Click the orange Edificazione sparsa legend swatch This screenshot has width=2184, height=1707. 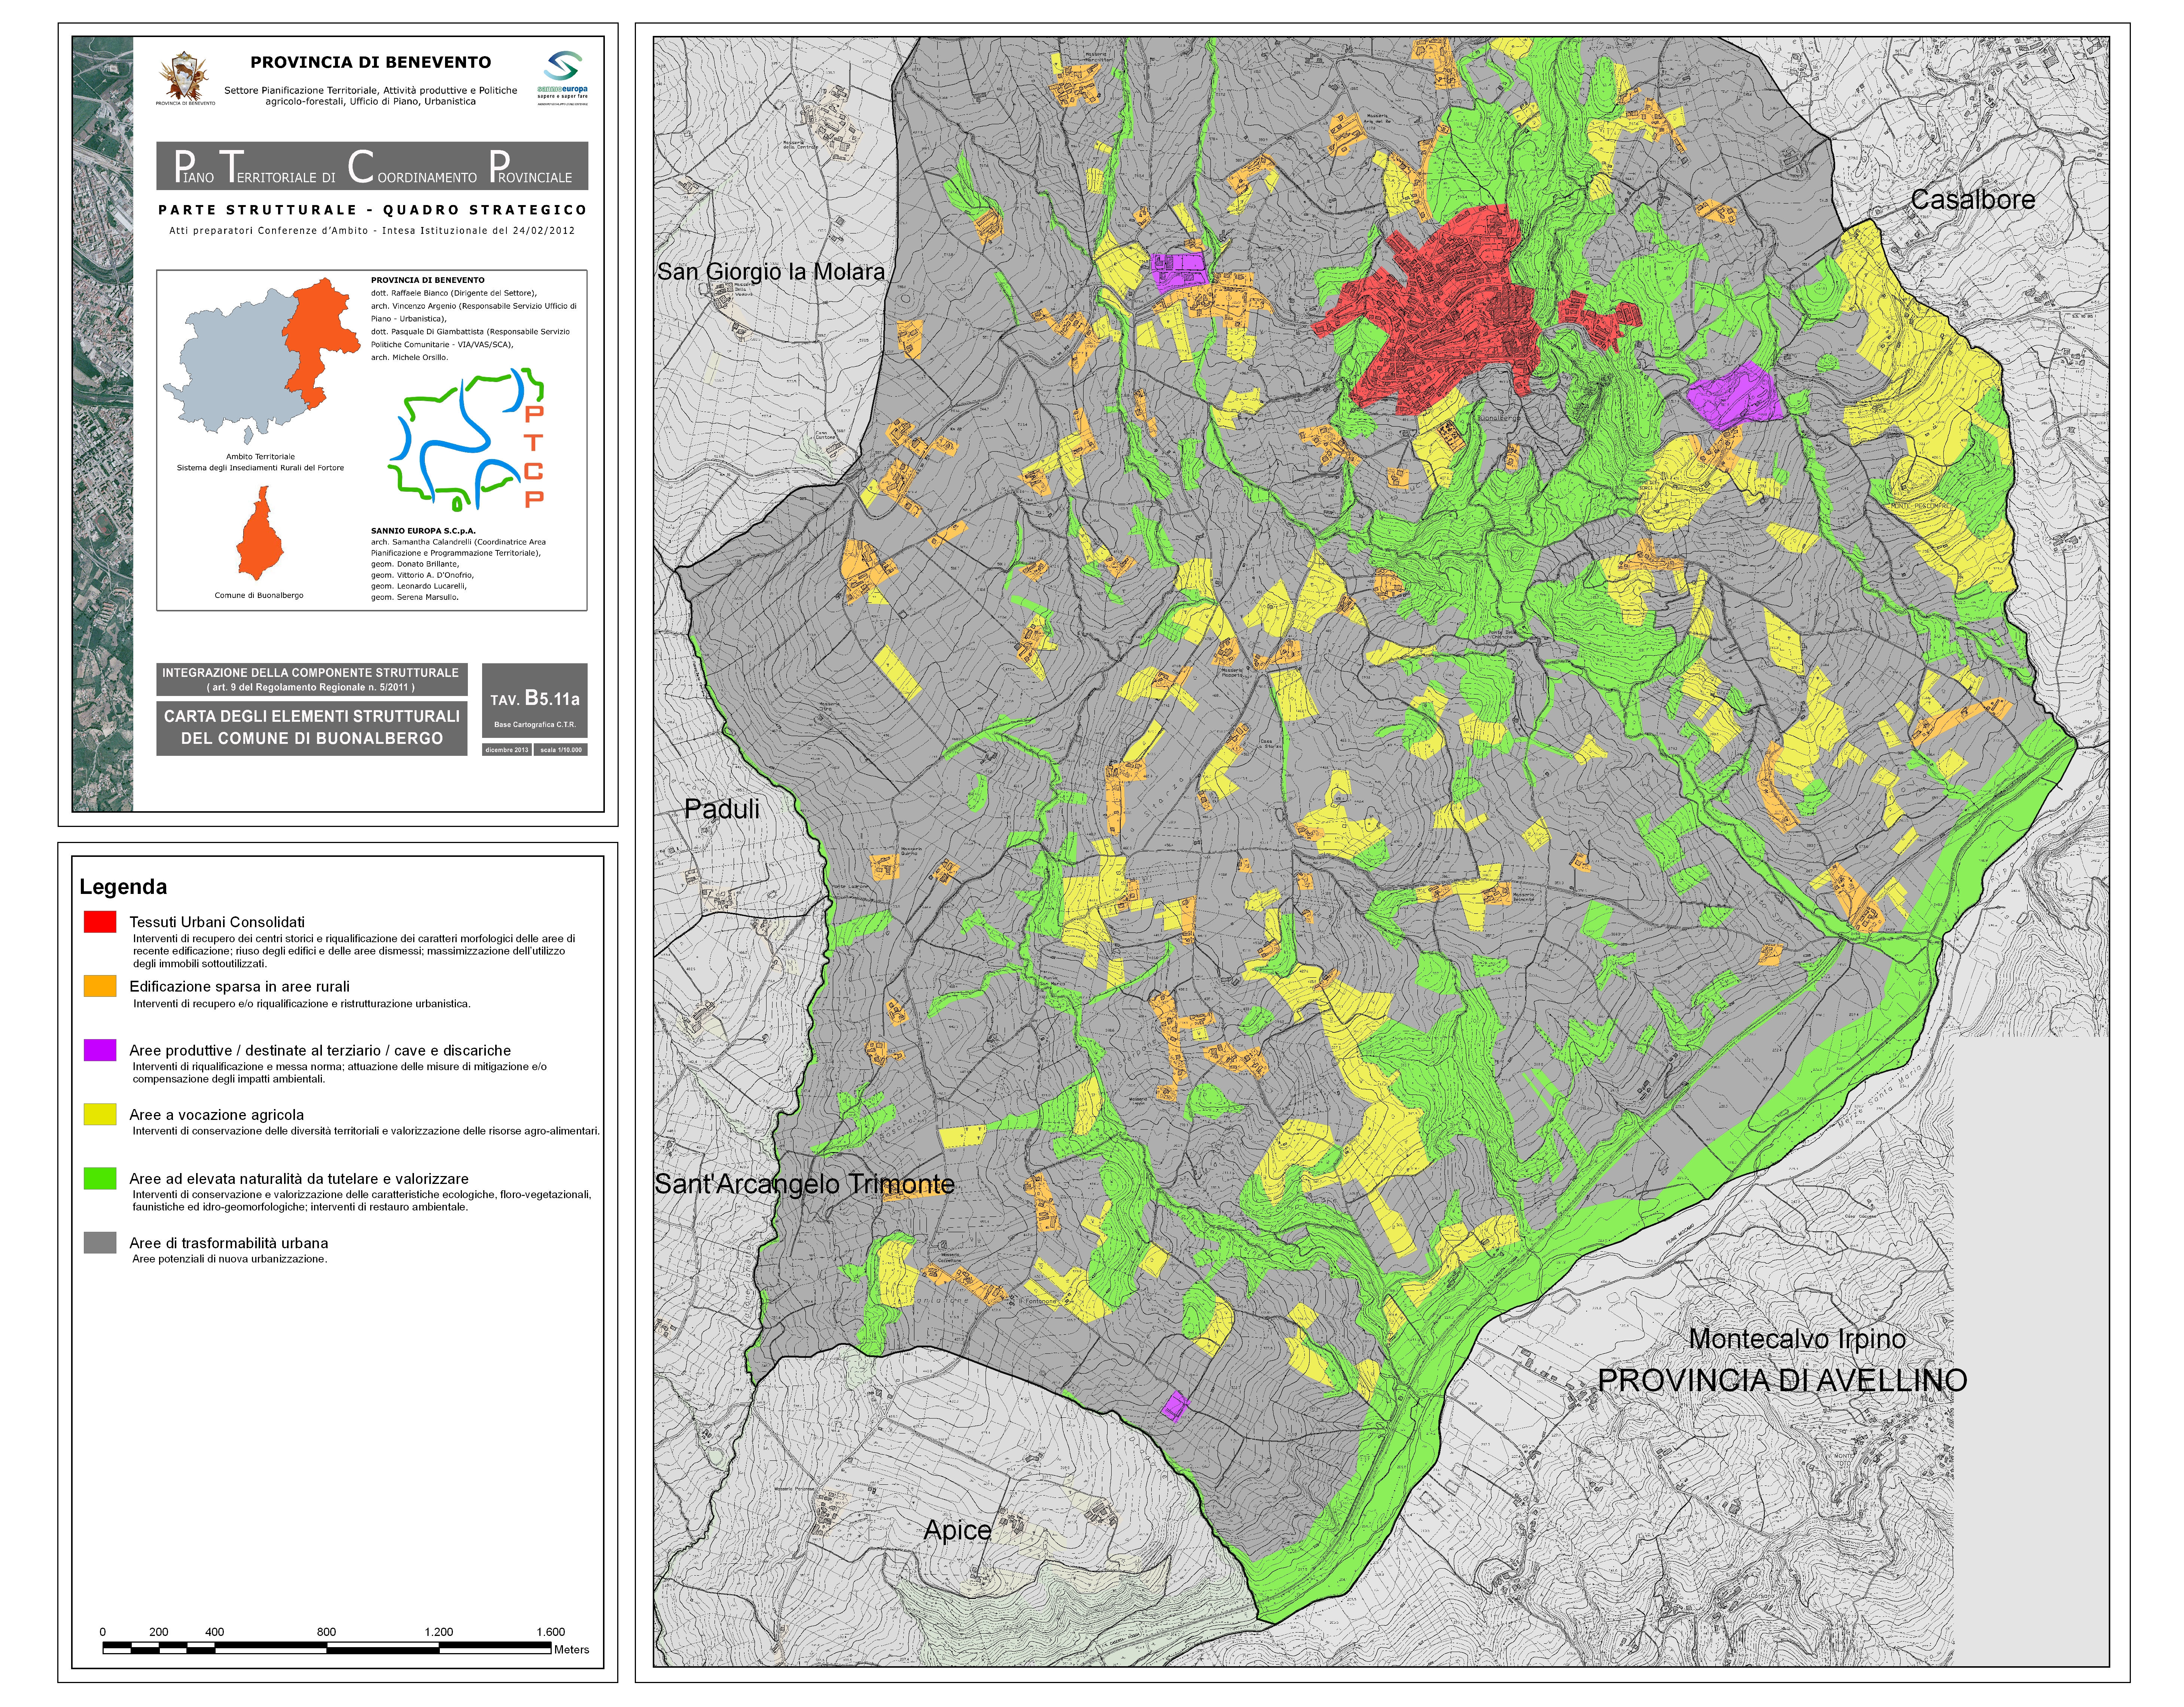[100, 986]
